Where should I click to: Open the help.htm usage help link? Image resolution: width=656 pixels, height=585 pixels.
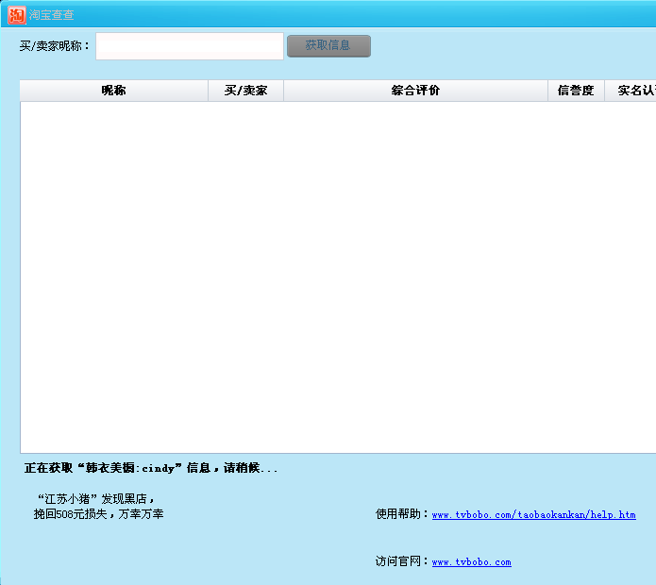coord(533,515)
